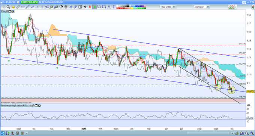Select the magnifier zoom tool
Image resolution: width=255 pixels, height=136 pixels.
8,7
